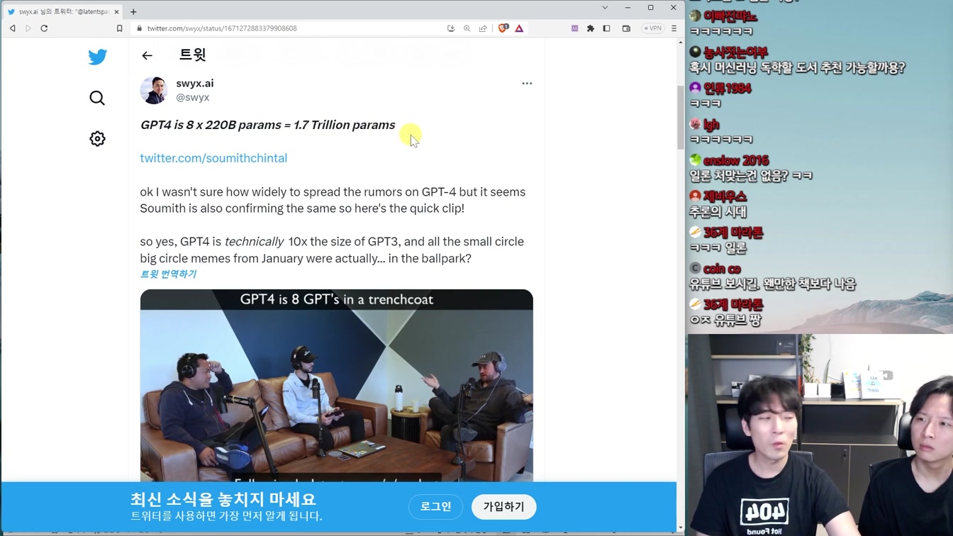Image resolution: width=953 pixels, height=536 pixels.
Task: Open the swyx.ai display name
Action: coord(195,83)
